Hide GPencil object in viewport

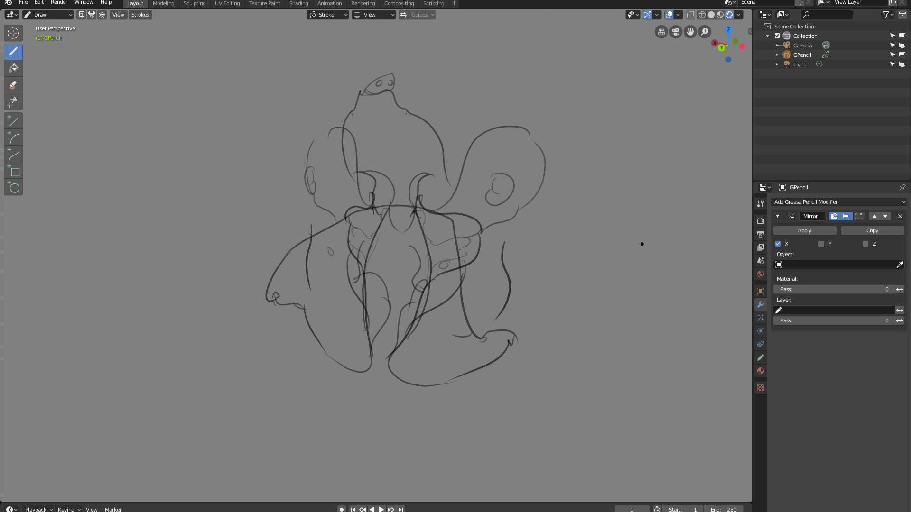pyautogui.click(x=902, y=55)
